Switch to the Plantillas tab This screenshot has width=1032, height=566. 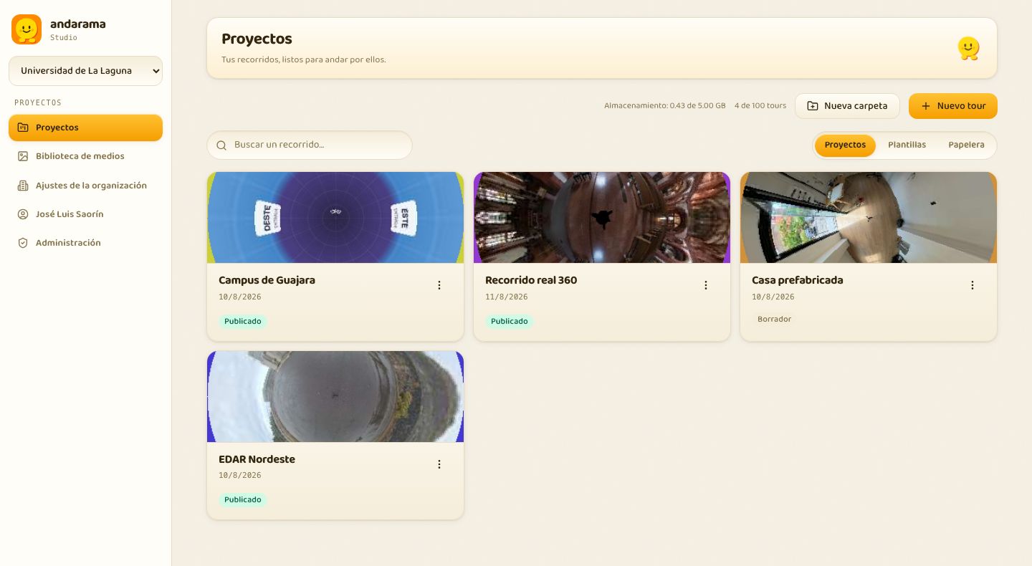point(907,145)
